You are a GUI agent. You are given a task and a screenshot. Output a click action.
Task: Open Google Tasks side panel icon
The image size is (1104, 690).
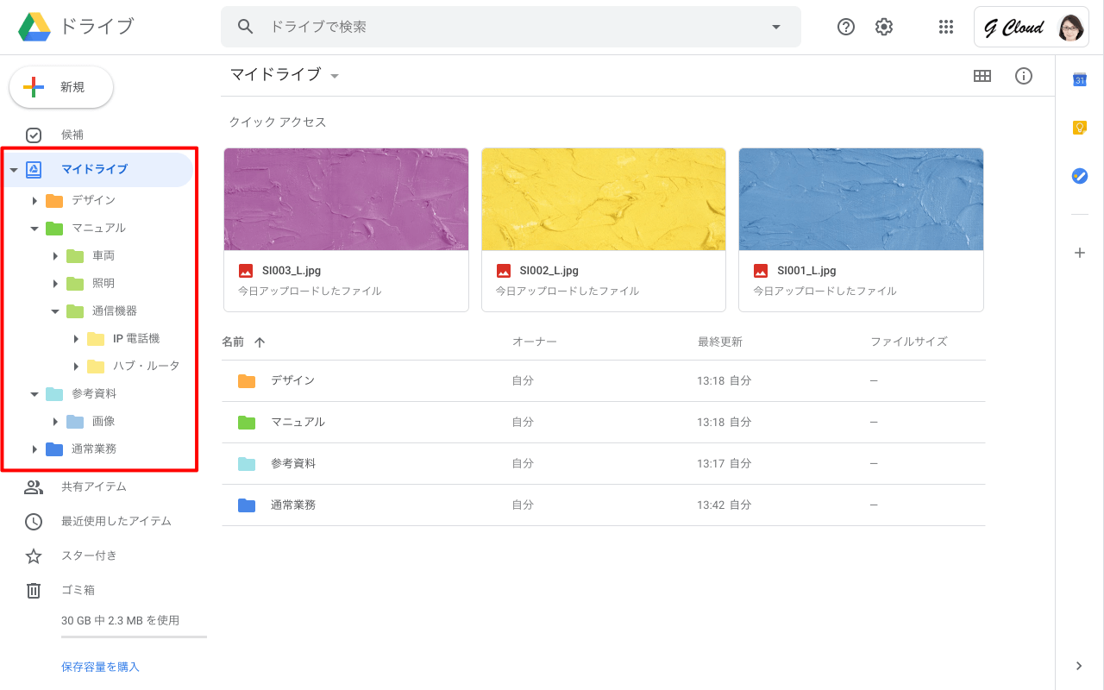click(x=1079, y=176)
